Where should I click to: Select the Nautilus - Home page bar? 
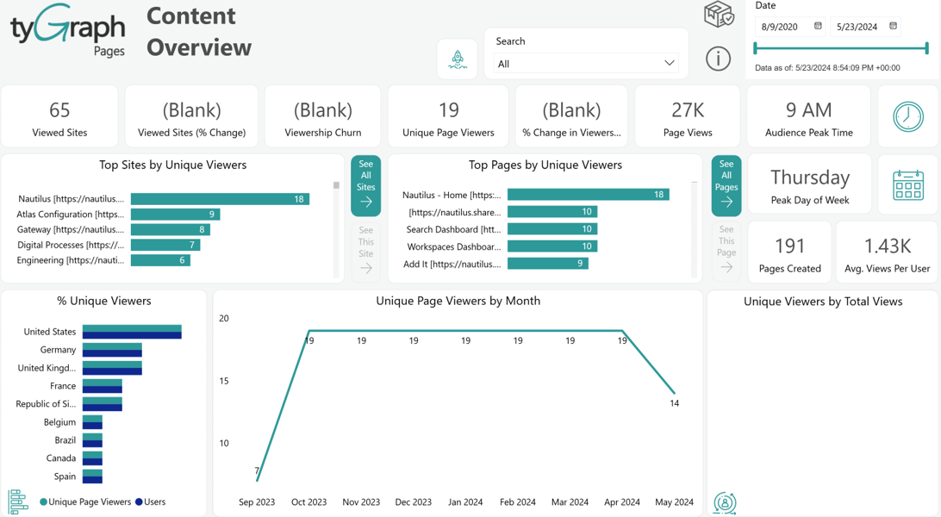(x=588, y=195)
